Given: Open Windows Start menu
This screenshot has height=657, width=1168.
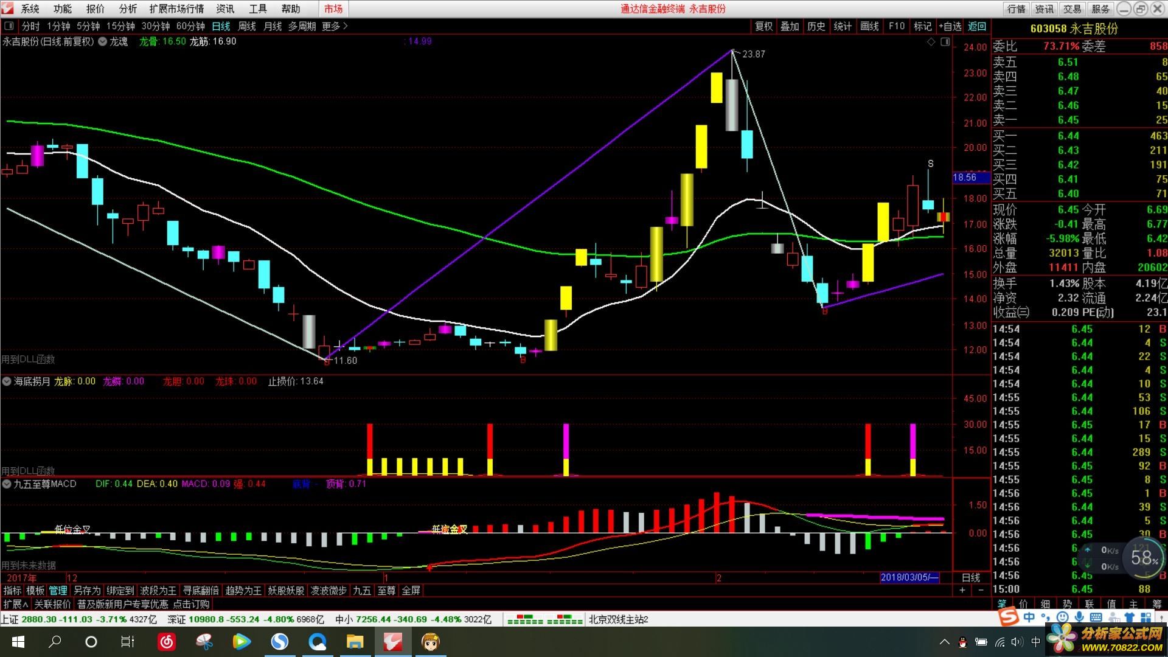Looking at the screenshot, I should coord(18,642).
